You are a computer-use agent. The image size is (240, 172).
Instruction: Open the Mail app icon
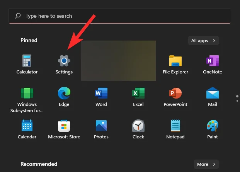pos(213,93)
